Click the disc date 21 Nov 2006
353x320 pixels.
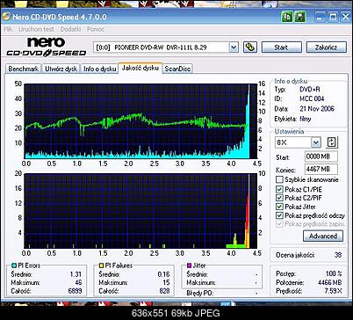click(x=317, y=109)
